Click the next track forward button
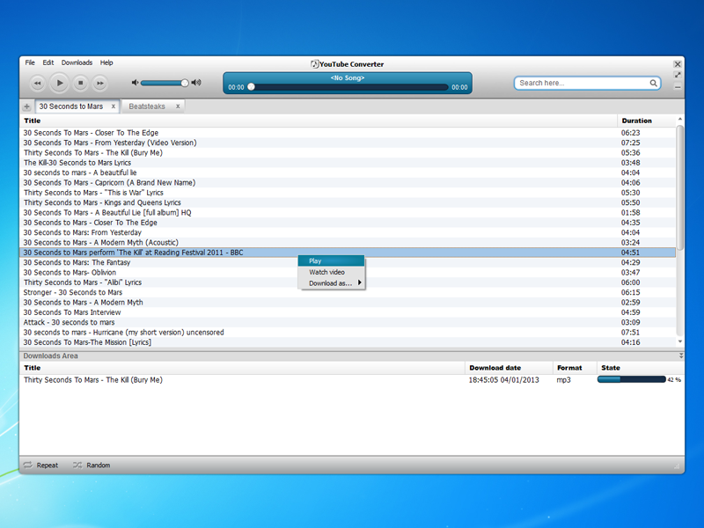 (99, 83)
